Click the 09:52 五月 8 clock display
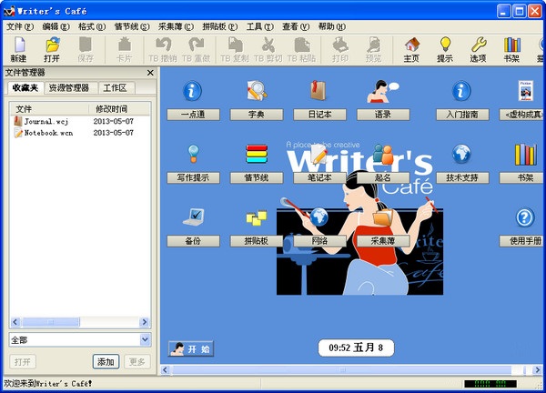The image size is (546, 393). (x=356, y=348)
